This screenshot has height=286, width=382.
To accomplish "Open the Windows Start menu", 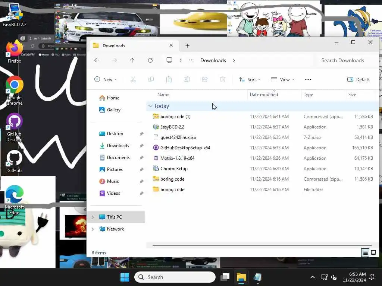I will click(x=125, y=277).
